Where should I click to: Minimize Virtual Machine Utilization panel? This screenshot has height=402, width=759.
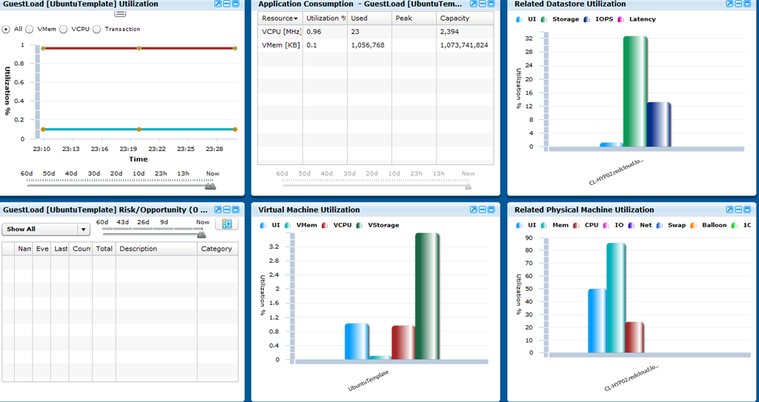point(482,210)
